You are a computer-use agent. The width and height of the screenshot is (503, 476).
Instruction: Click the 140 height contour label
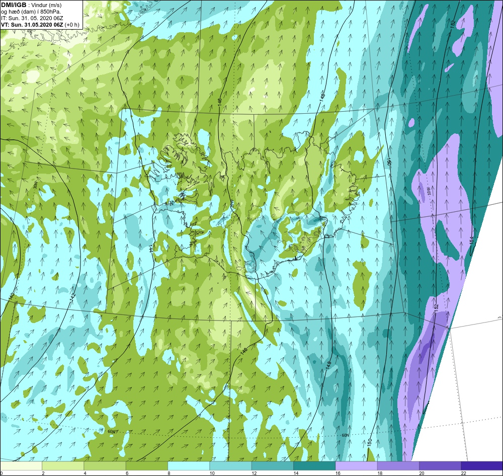[12, 296]
